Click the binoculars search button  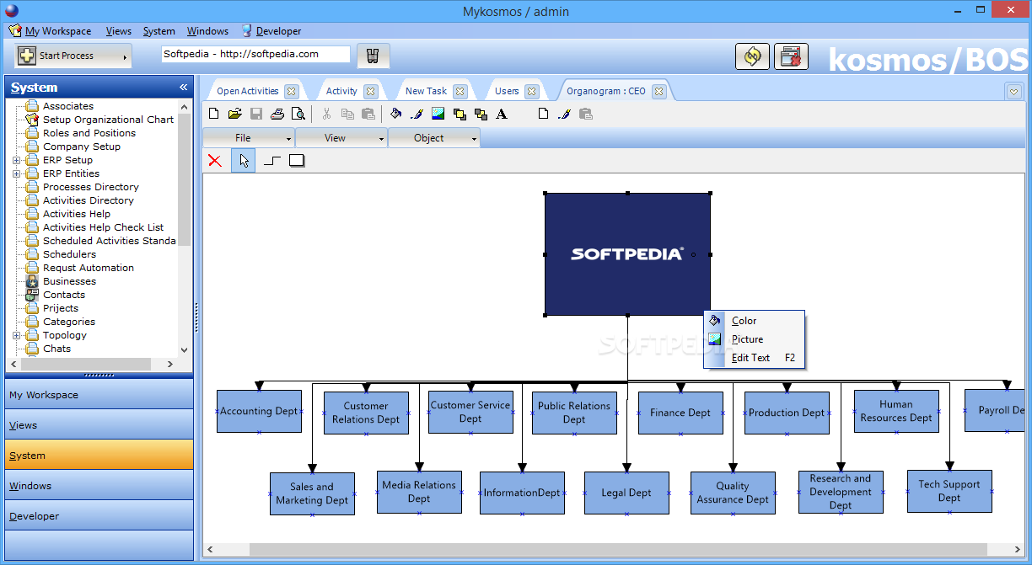click(x=374, y=56)
